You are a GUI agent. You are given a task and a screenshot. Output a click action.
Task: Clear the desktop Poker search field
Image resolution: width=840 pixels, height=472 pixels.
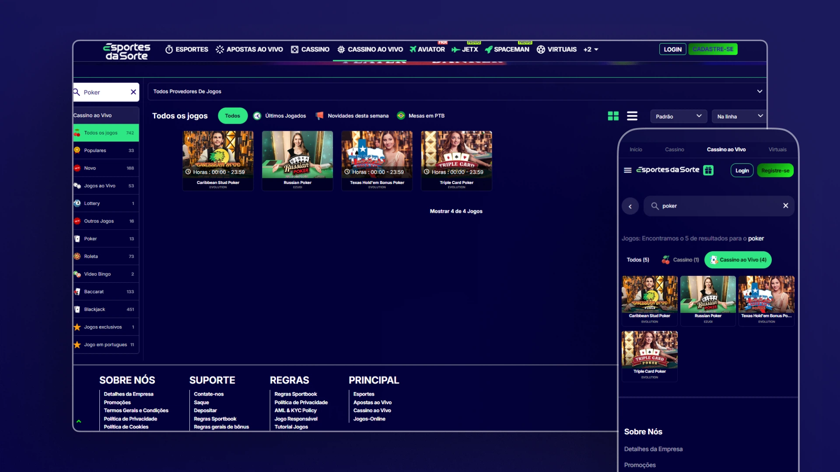133,92
